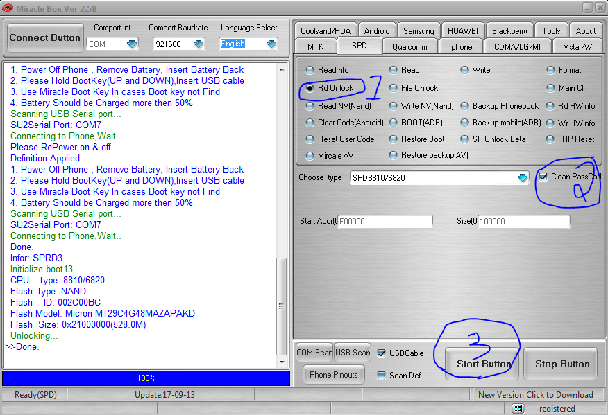
Task: Click the 100% progress bar
Action: coord(146,378)
